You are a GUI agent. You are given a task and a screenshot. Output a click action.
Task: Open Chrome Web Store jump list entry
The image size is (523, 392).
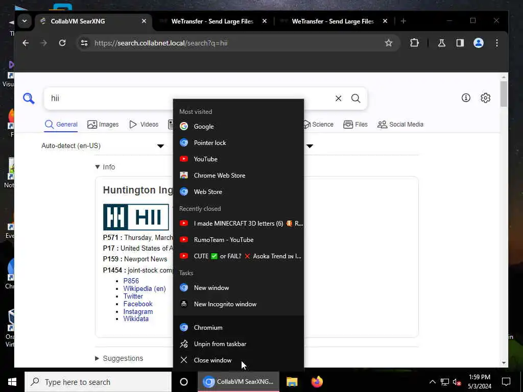click(x=239, y=176)
